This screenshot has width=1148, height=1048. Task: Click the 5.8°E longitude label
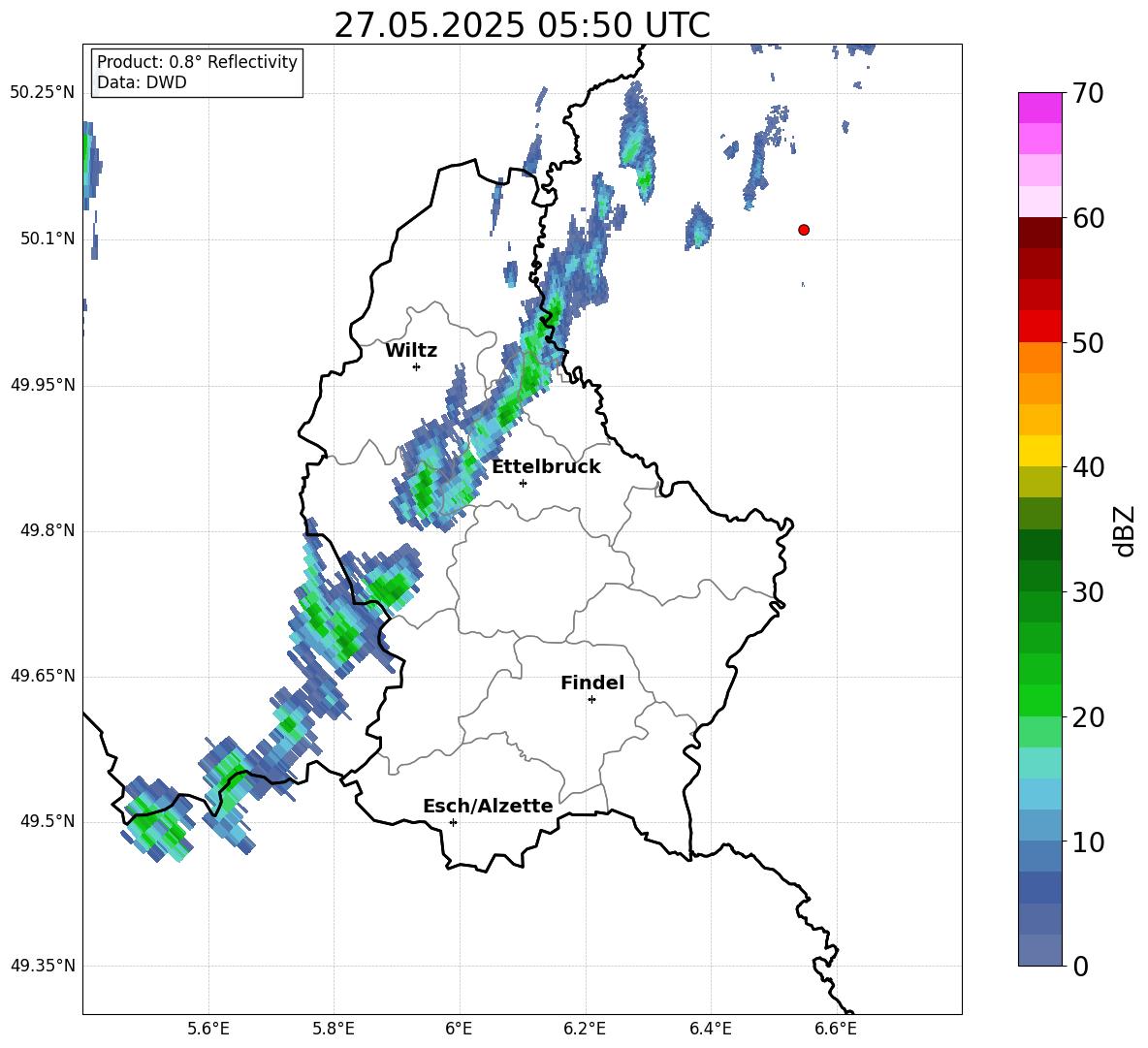(334, 1029)
